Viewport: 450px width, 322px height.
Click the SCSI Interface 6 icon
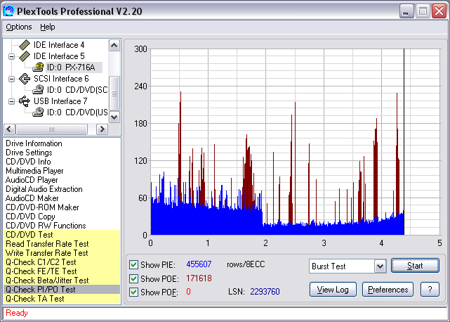click(25, 79)
